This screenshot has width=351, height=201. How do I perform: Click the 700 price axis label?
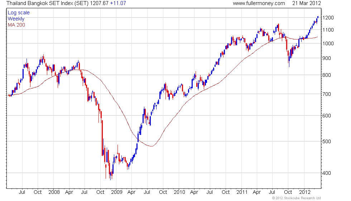click(327, 94)
